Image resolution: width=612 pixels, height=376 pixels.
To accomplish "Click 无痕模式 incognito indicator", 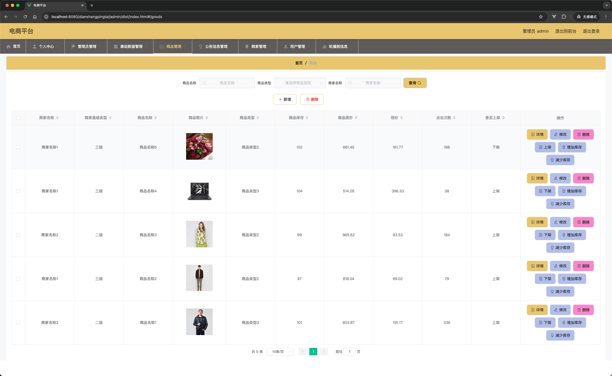I will (587, 17).
